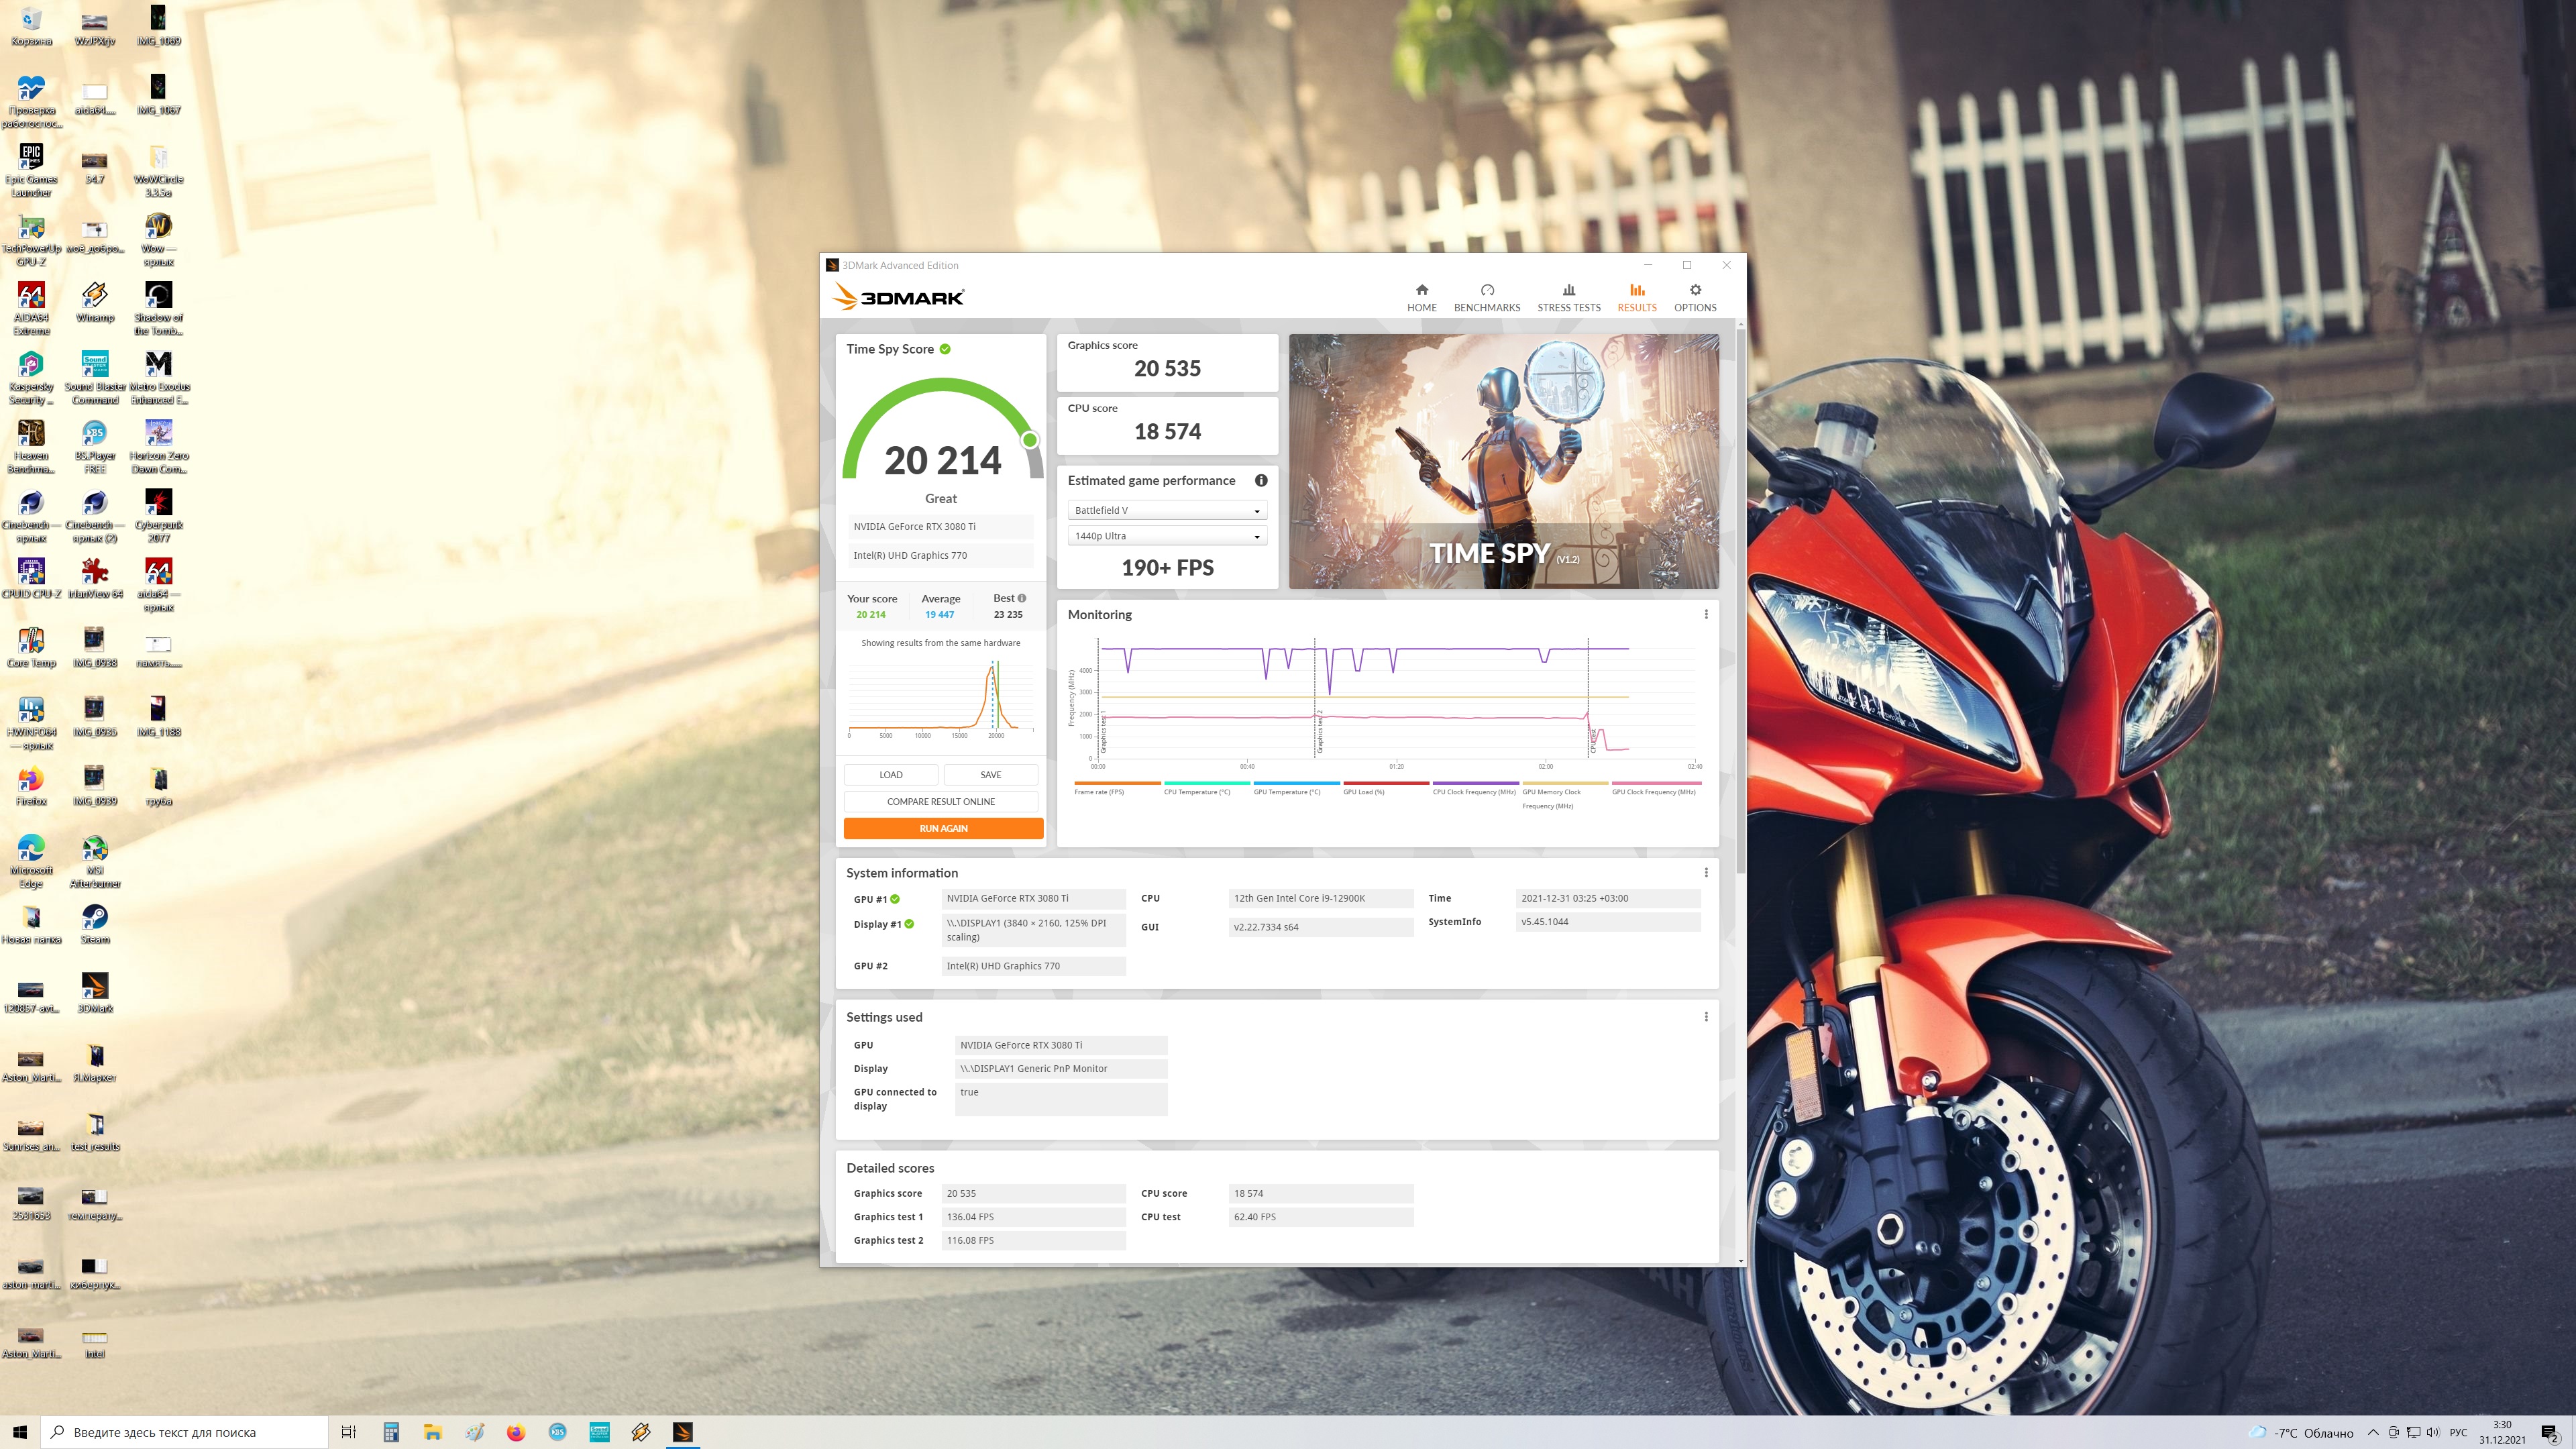Viewport: 2576px width, 1449px height.
Task: Open the Home tab icon
Action: pos(1421,297)
